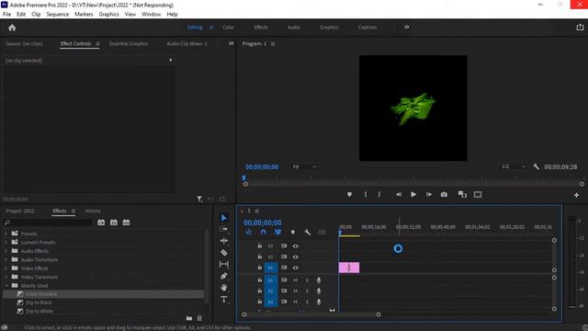Image resolution: width=588 pixels, height=331 pixels.
Task: Click the Effects panel search field
Action: click(48, 223)
